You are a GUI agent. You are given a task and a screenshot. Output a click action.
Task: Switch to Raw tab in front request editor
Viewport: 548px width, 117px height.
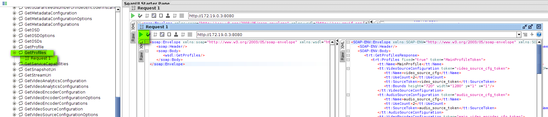point(141,56)
